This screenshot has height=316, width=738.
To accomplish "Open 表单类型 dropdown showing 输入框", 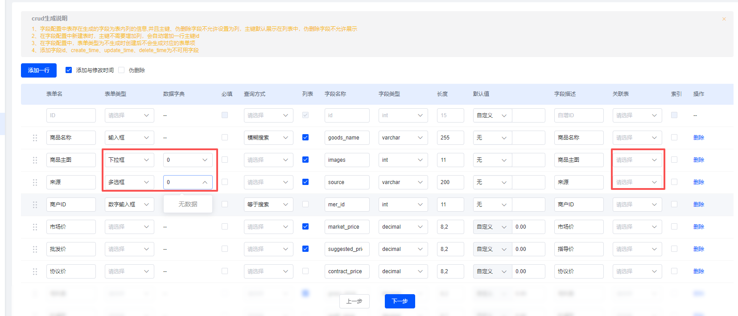I will coord(129,138).
